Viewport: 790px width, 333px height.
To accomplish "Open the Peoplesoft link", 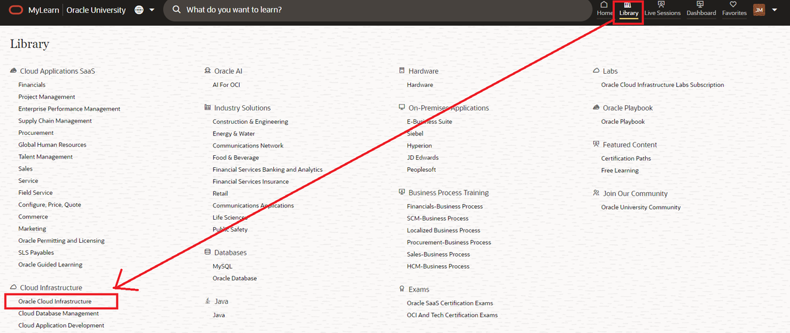I will coord(421,170).
